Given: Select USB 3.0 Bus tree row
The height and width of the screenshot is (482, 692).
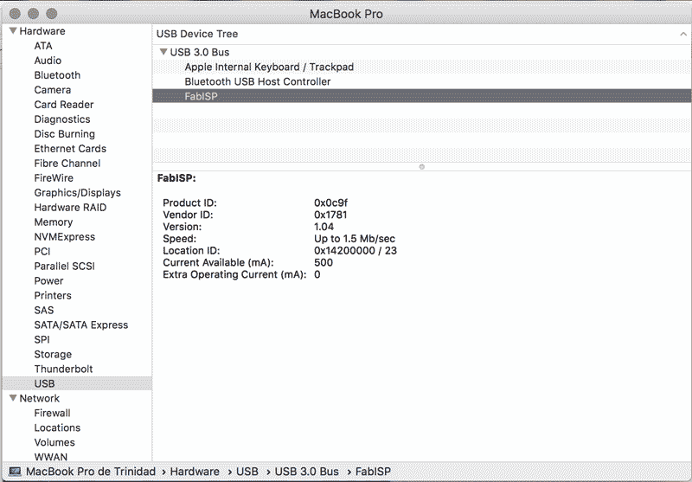Looking at the screenshot, I should click(422, 52).
